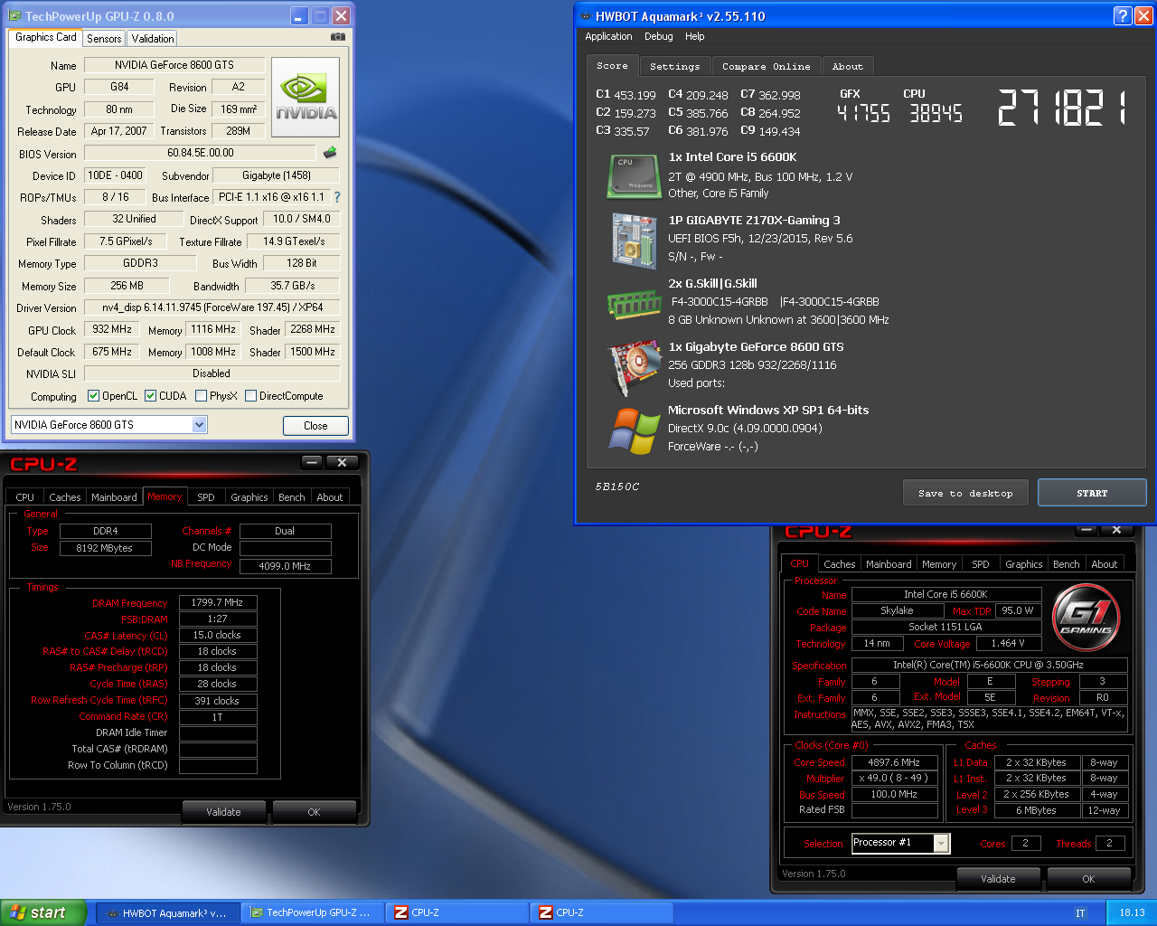
Task: Click the CPU-Z taskbar icon for the first CPU-Z window
Action: pyautogui.click(x=400, y=912)
